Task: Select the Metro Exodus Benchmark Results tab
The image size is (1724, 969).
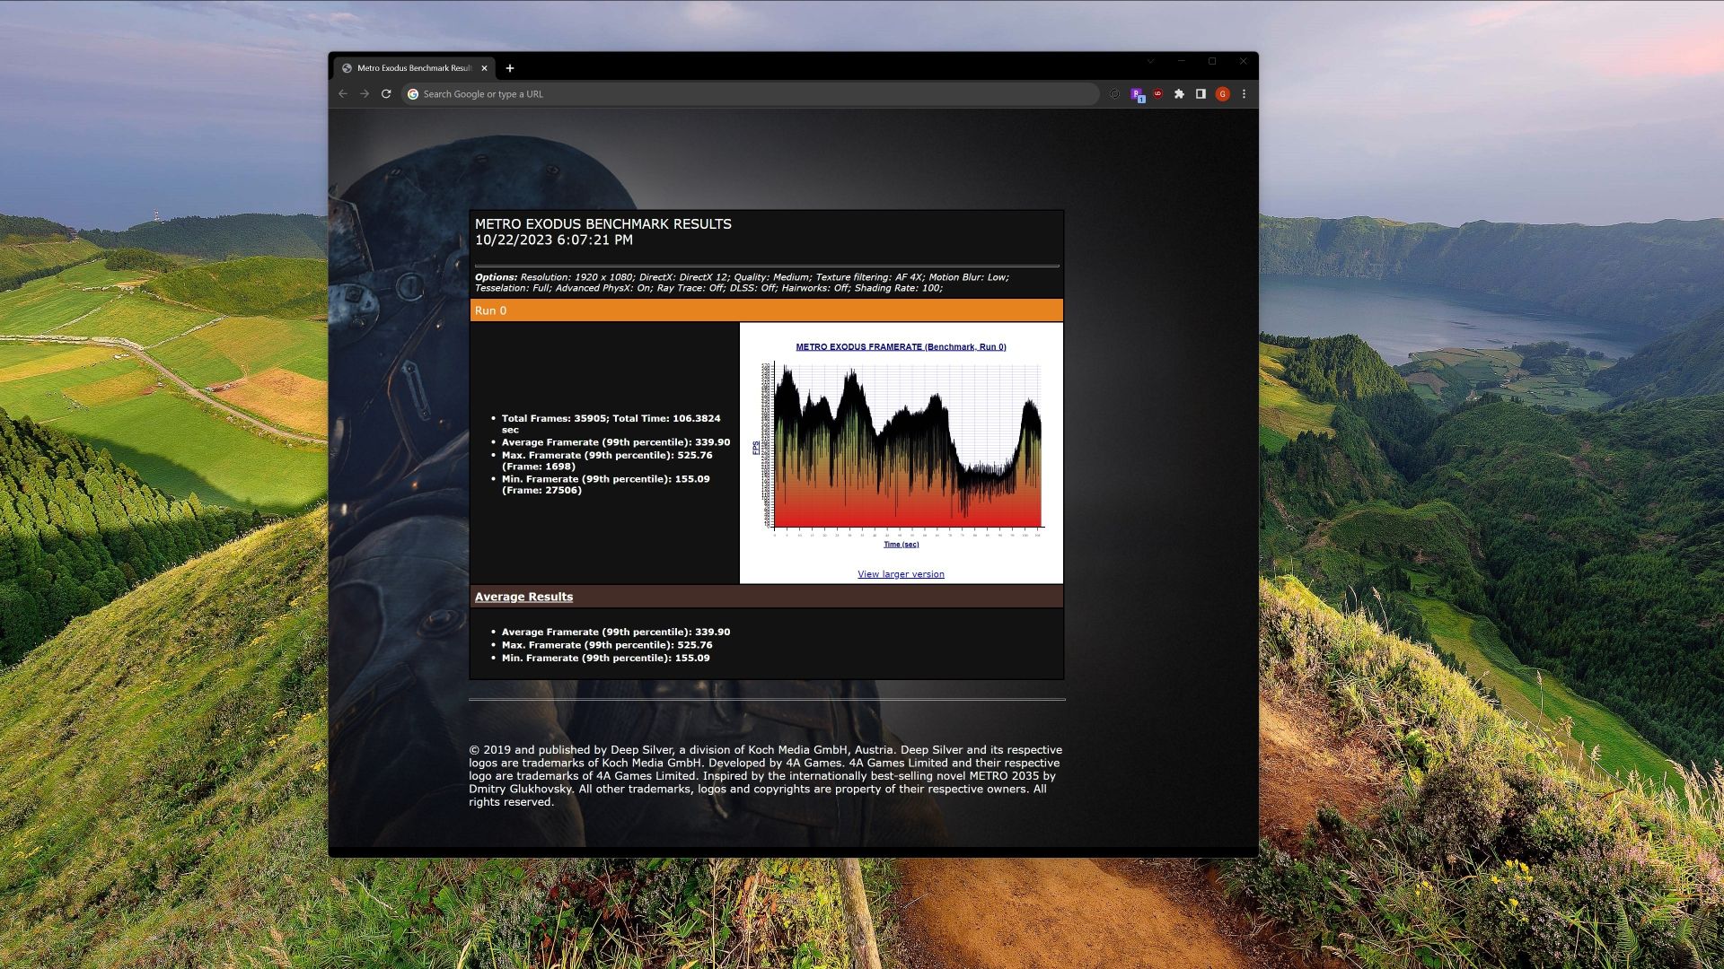Action: (x=414, y=68)
